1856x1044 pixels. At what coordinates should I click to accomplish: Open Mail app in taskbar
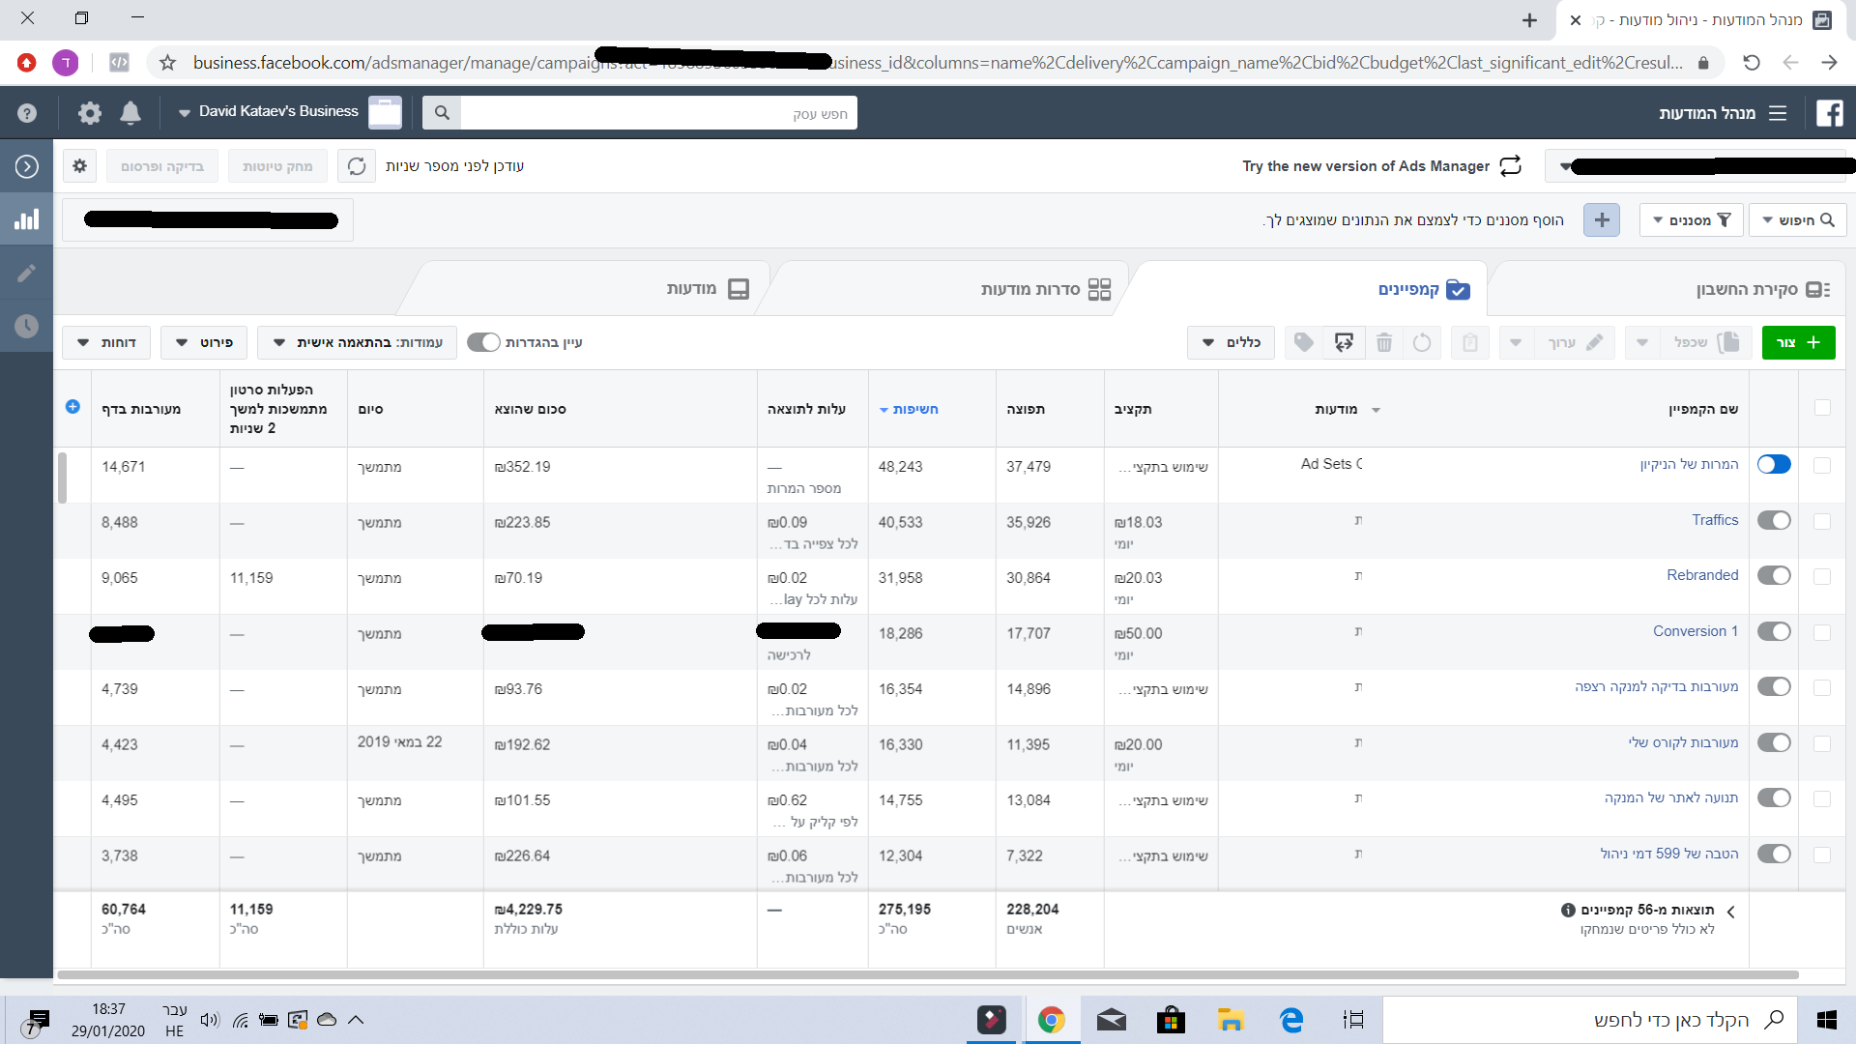[x=1112, y=1020]
